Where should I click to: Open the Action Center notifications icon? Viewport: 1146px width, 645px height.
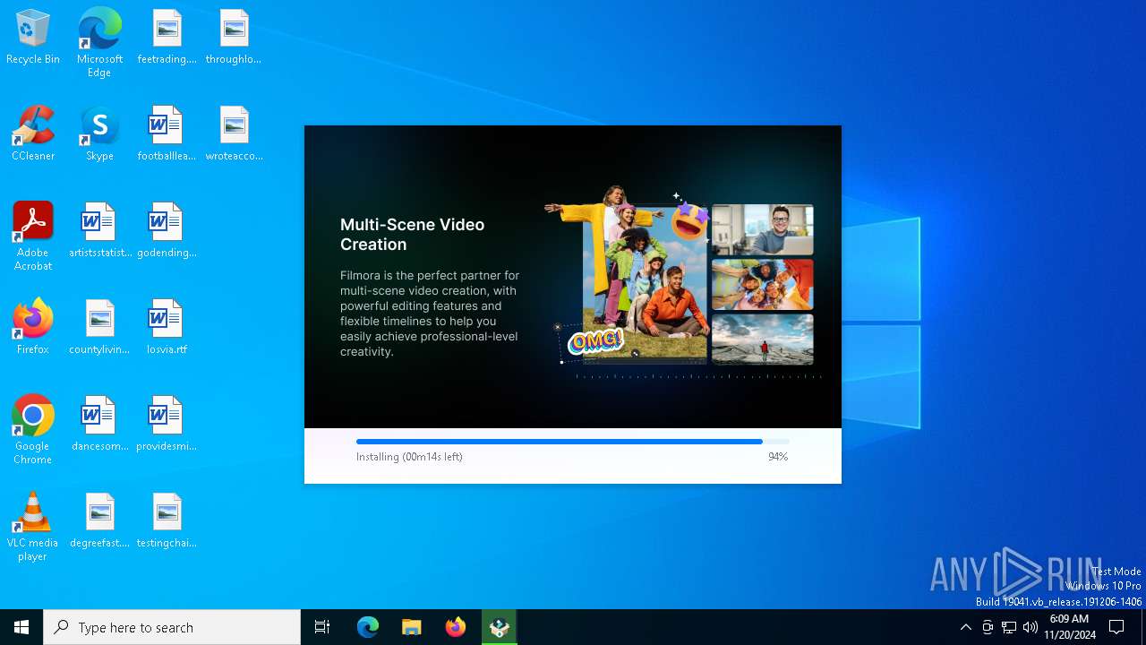coord(1116,627)
